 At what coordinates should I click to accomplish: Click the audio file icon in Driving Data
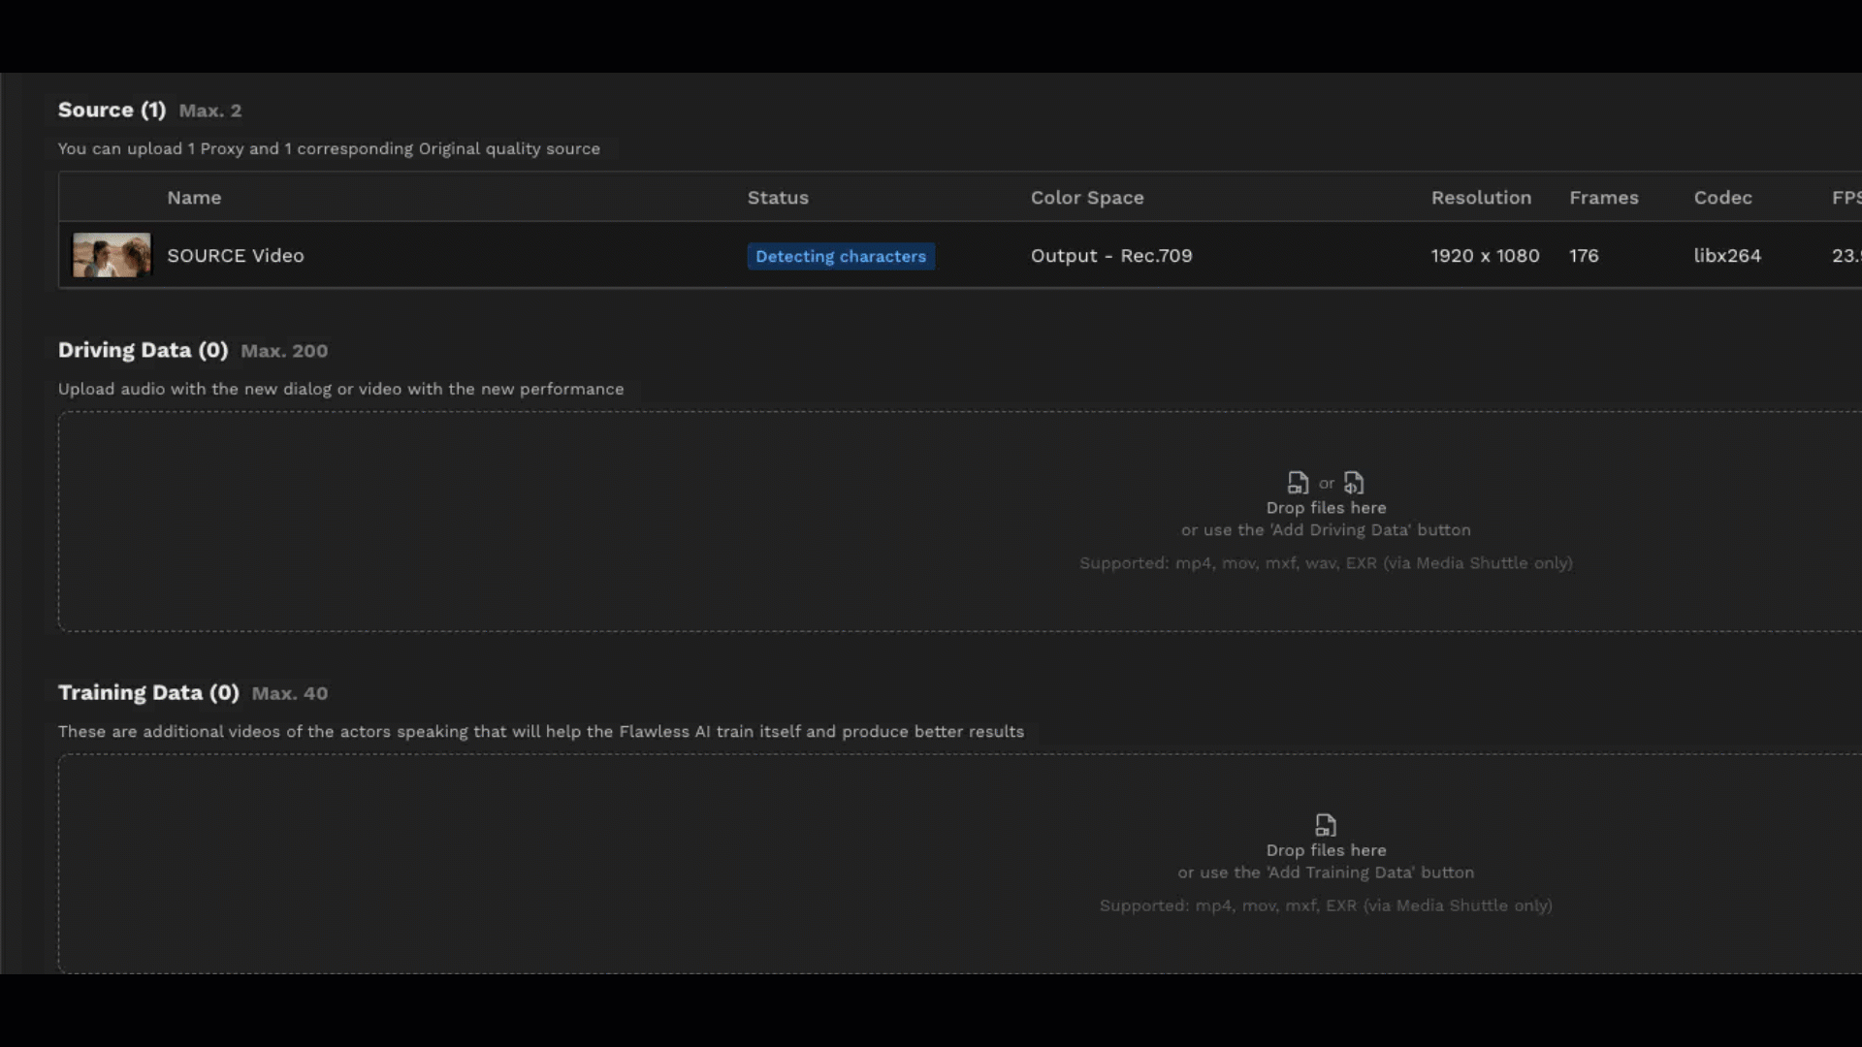1354,483
